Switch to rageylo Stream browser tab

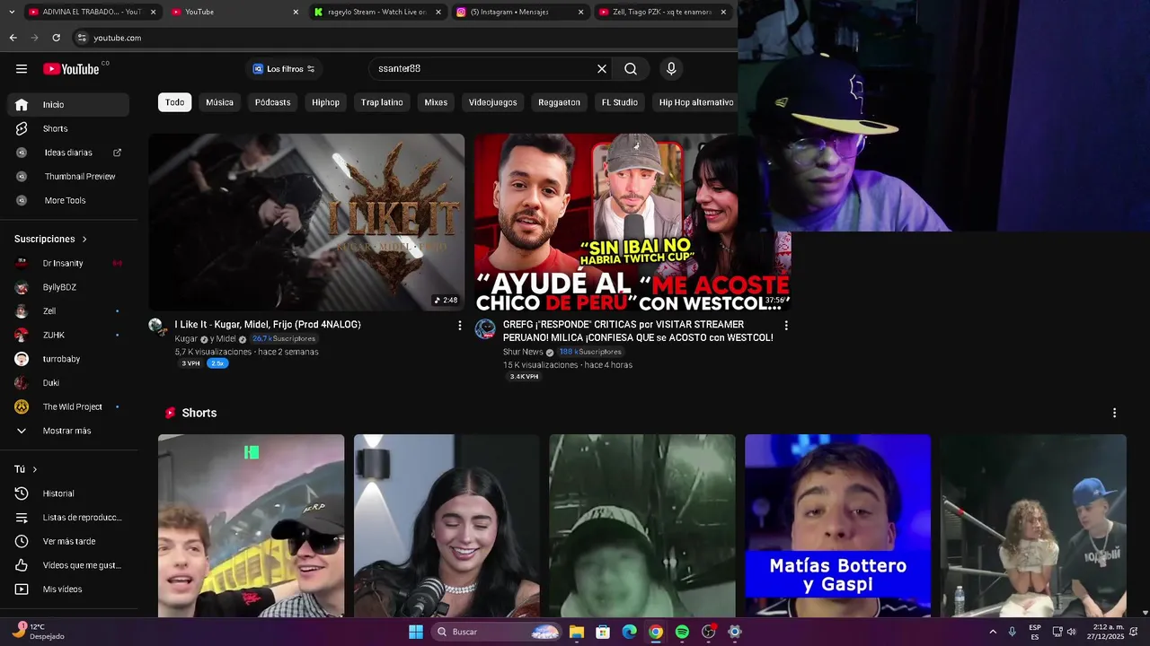pyautogui.click(x=377, y=12)
